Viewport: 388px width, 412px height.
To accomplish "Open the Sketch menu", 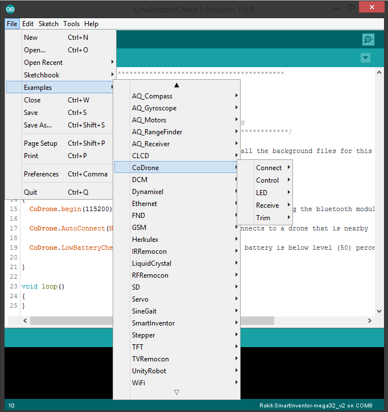I will [x=48, y=24].
